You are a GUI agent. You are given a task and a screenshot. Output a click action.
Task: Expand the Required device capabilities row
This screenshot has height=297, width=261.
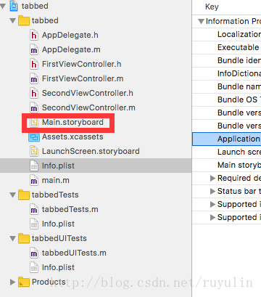click(212, 179)
